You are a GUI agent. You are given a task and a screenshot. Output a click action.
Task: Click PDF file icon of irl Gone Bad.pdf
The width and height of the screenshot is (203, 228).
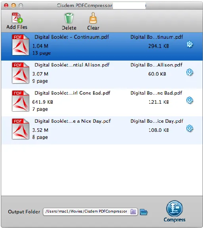tap(21, 101)
